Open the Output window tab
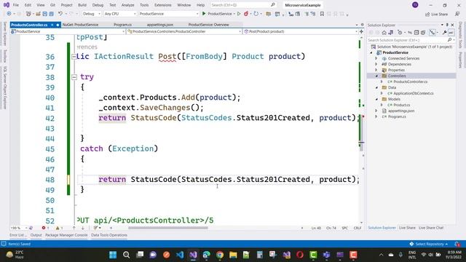The width and height of the screenshot is (466, 262). 36,235
